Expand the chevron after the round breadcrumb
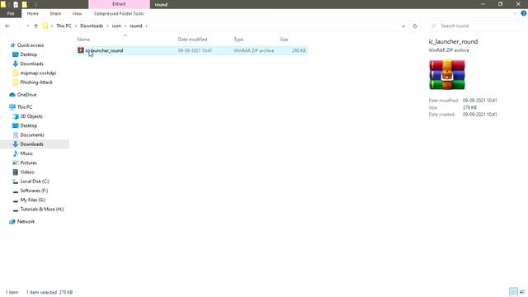Viewport: 528px width, 297px height. point(147,26)
